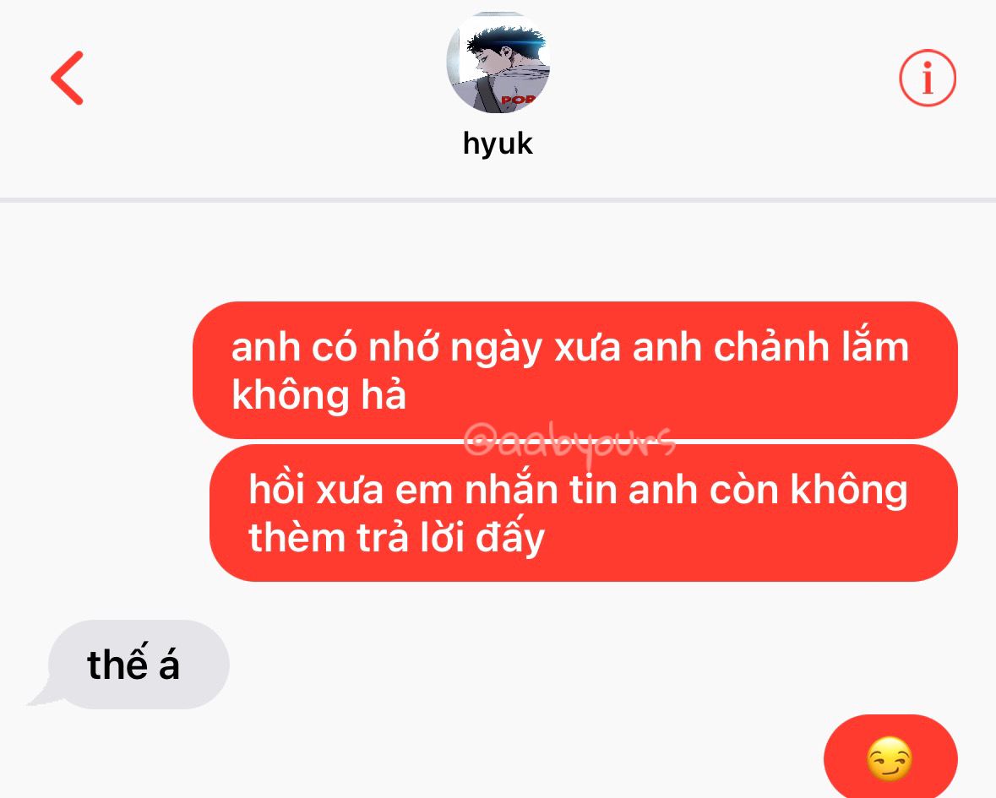Image resolution: width=996 pixels, height=798 pixels.
Task: Open hyuk's profile avatar picture
Action: (498, 62)
